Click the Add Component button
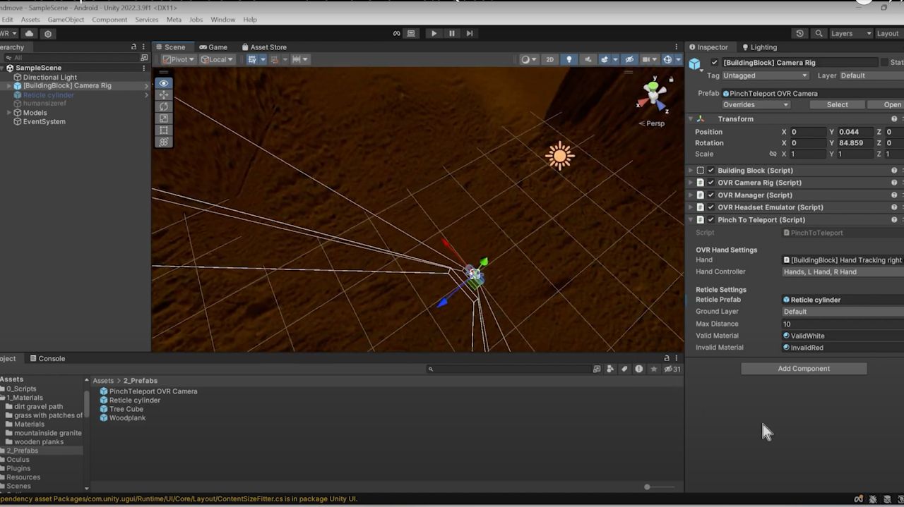The width and height of the screenshot is (904, 507). click(x=804, y=369)
